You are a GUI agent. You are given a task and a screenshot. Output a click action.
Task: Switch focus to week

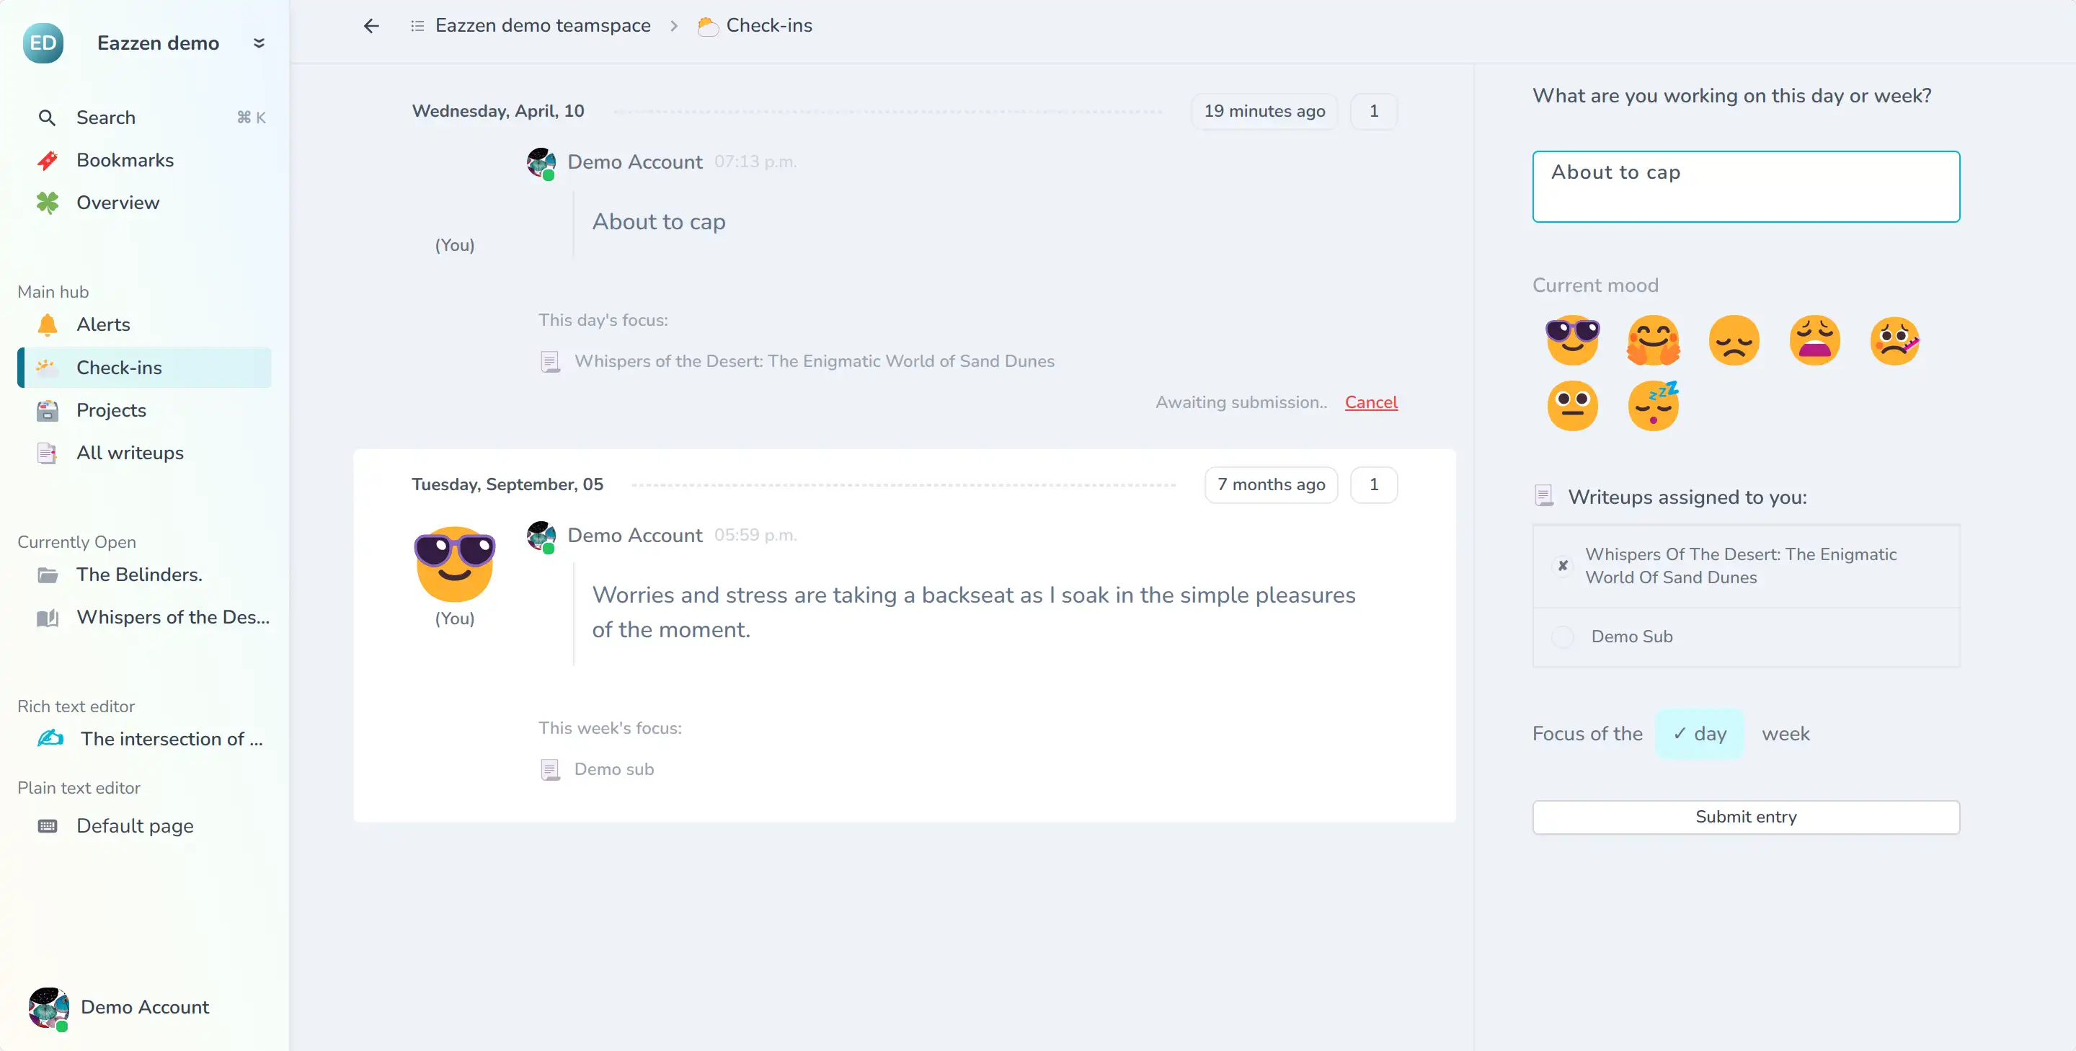[1785, 733]
